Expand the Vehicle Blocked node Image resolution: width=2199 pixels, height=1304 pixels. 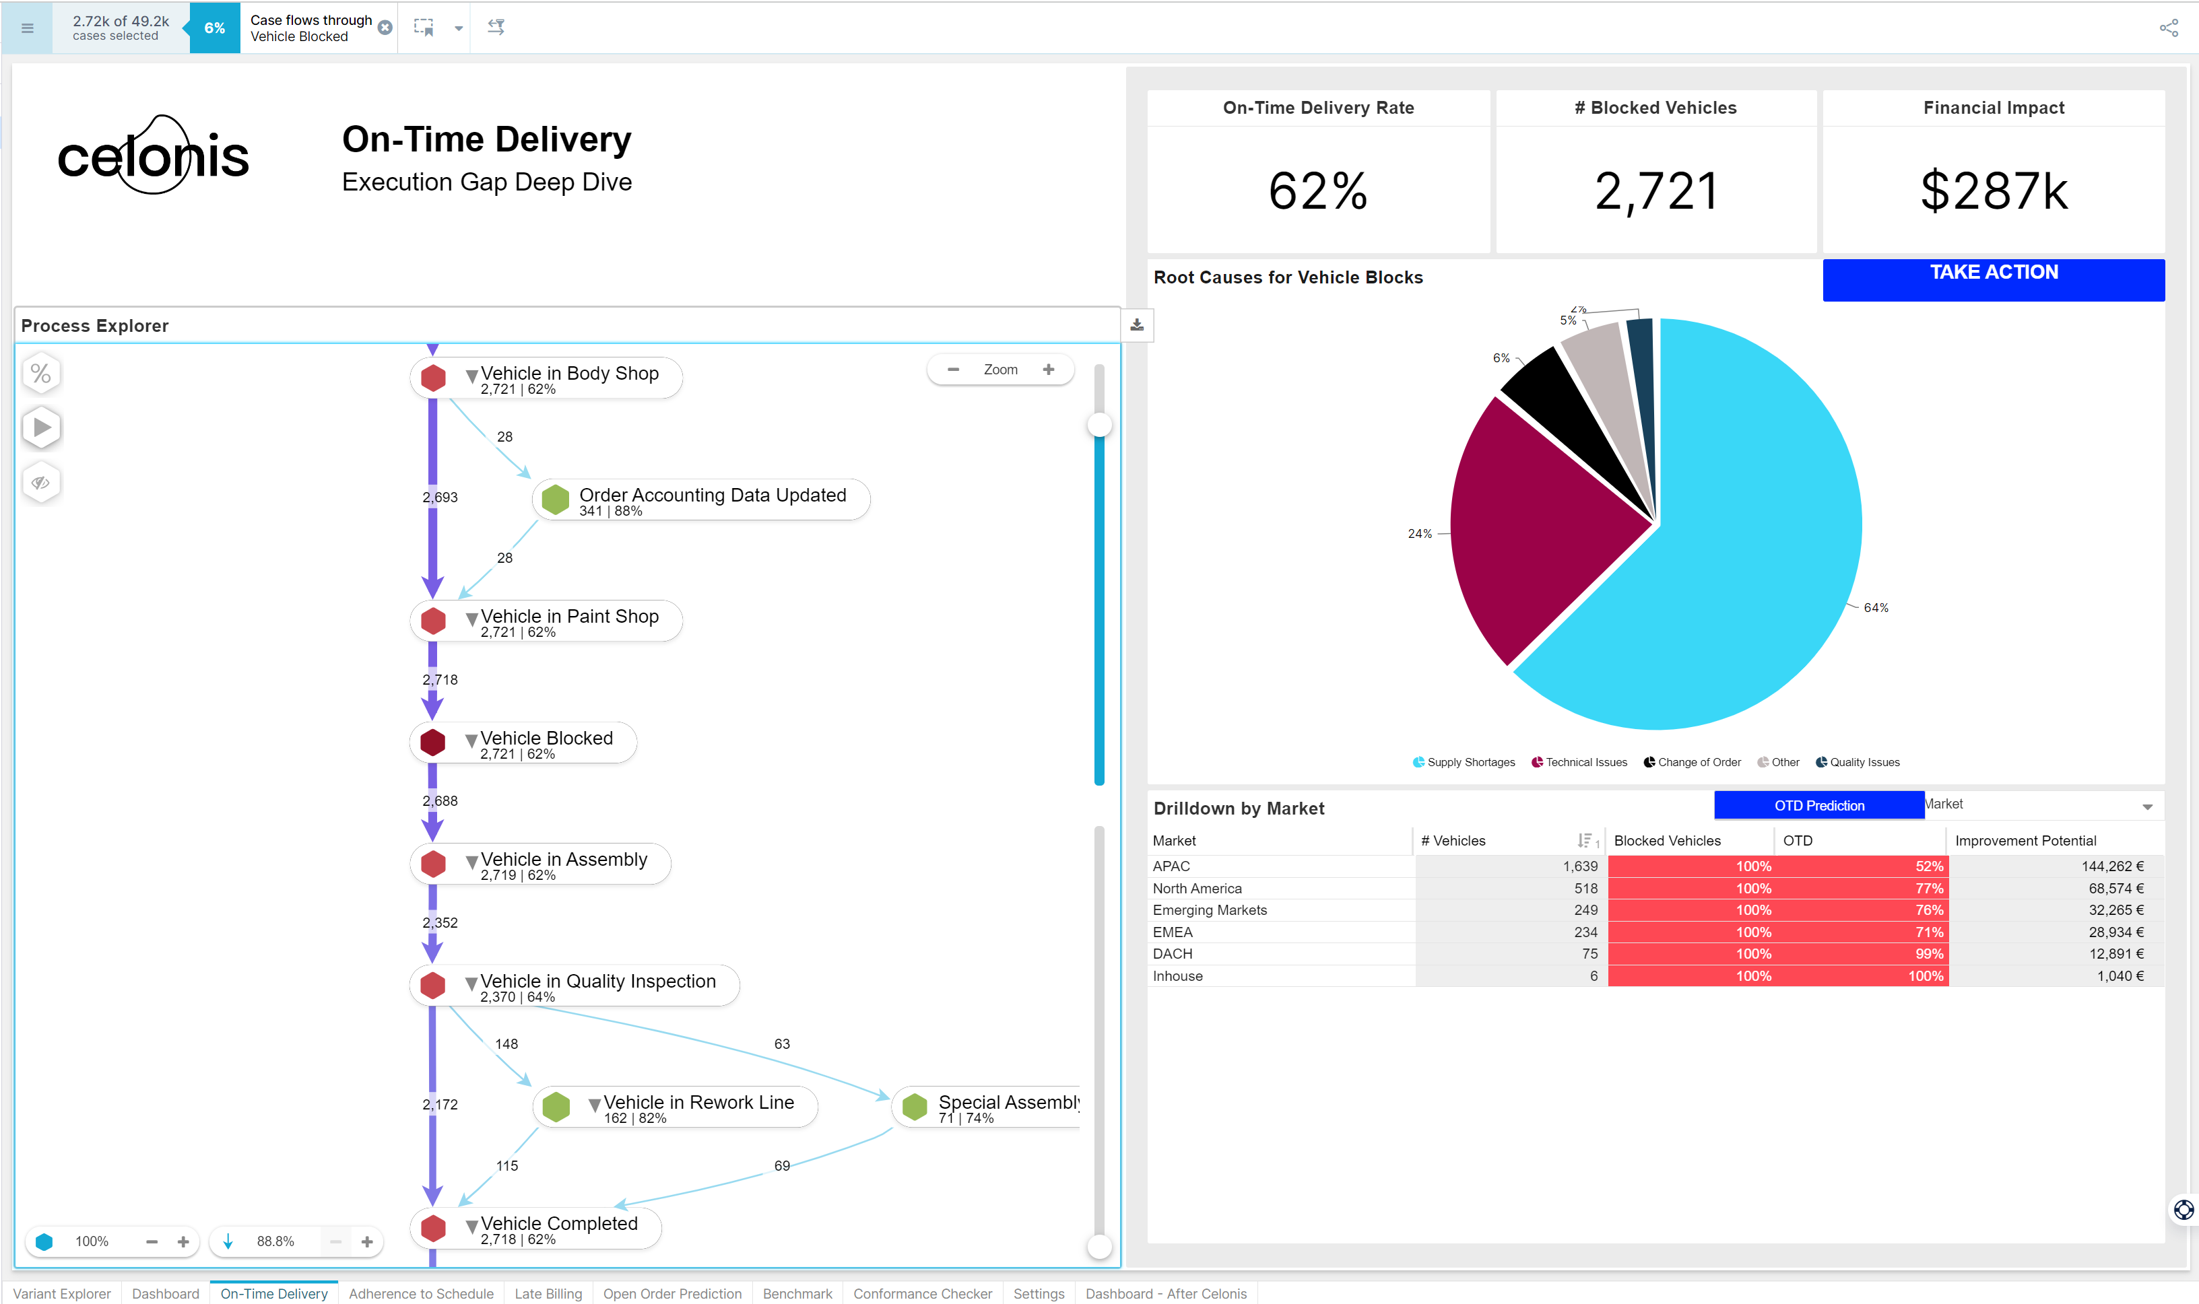point(472,741)
